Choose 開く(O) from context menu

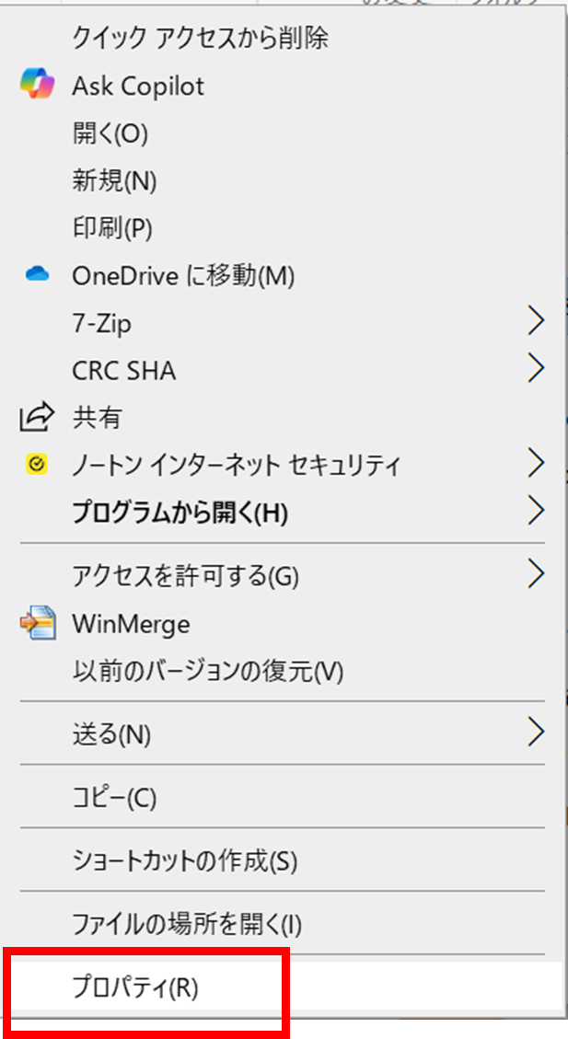tap(110, 133)
